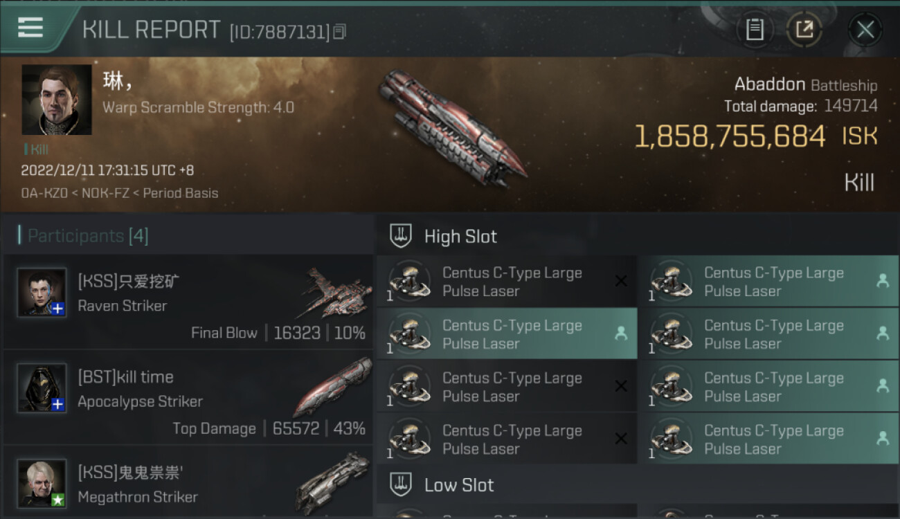Collapse the Low Slot section
Viewport: 900px width, 519px height.
pos(459,485)
